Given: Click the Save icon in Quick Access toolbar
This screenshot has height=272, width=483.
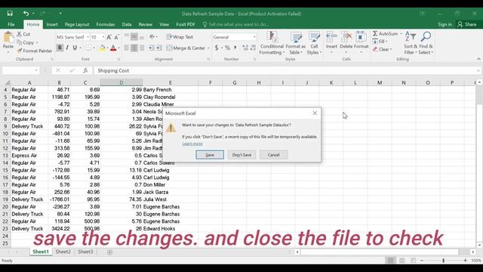Looking at the screenshot, I should click(10, 14).
